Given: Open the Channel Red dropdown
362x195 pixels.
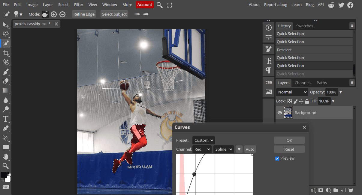Looking at the screenshot, I should [202, 149].
